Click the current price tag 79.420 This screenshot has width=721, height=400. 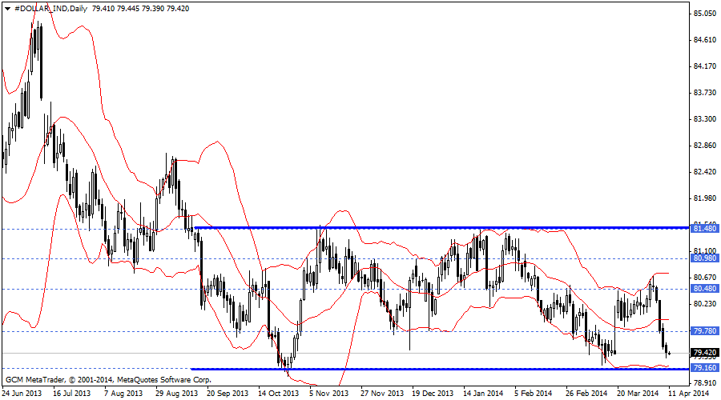(x=703, y=353)
